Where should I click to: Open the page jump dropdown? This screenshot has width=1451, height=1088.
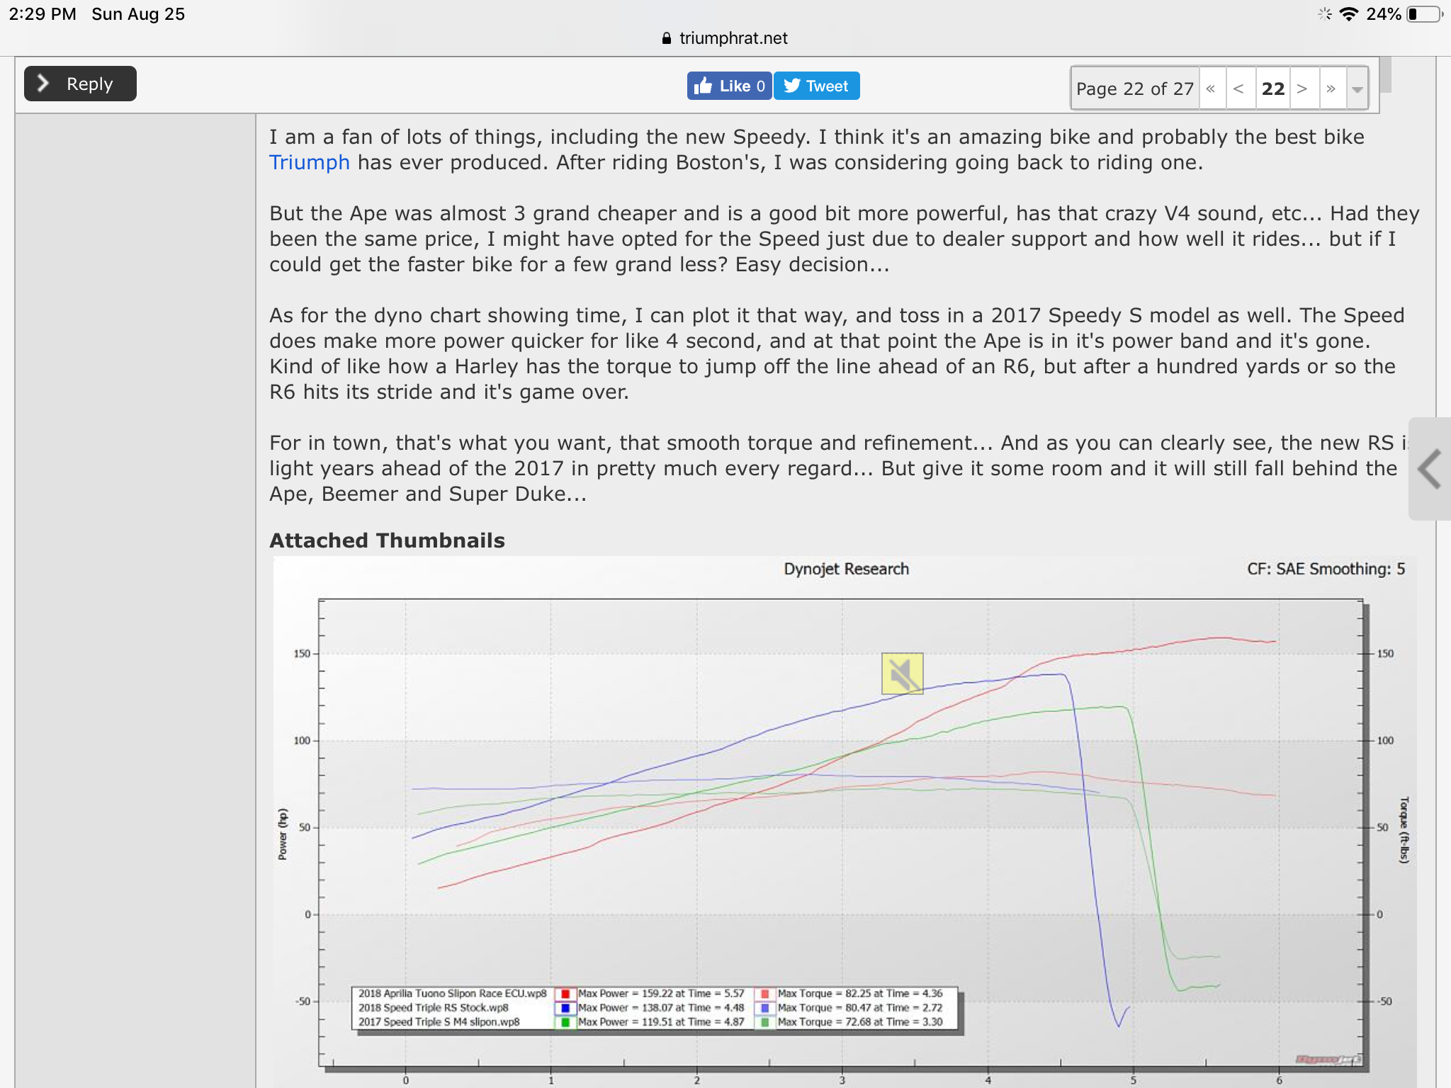point(1357,89)
